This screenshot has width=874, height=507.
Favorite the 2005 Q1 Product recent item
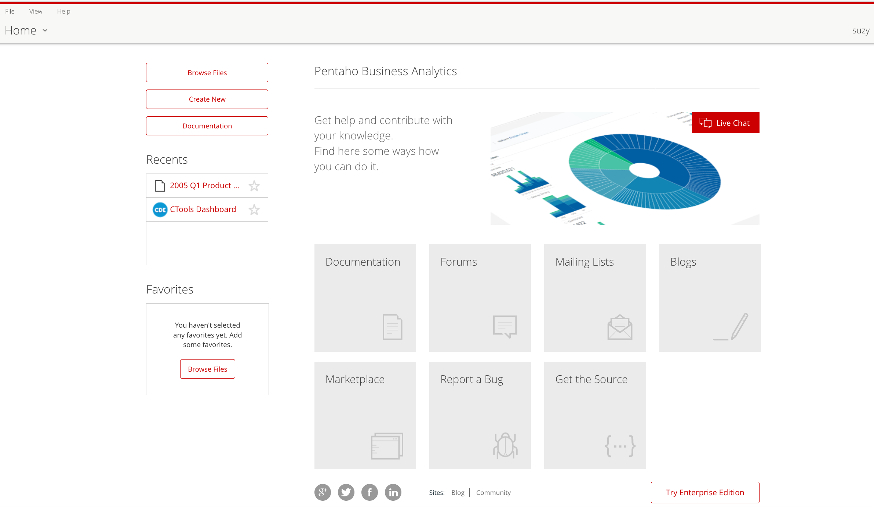pos(254,186)
